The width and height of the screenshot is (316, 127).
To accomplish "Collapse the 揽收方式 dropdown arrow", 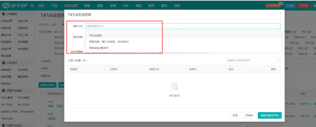I will [x=278, y=26].
